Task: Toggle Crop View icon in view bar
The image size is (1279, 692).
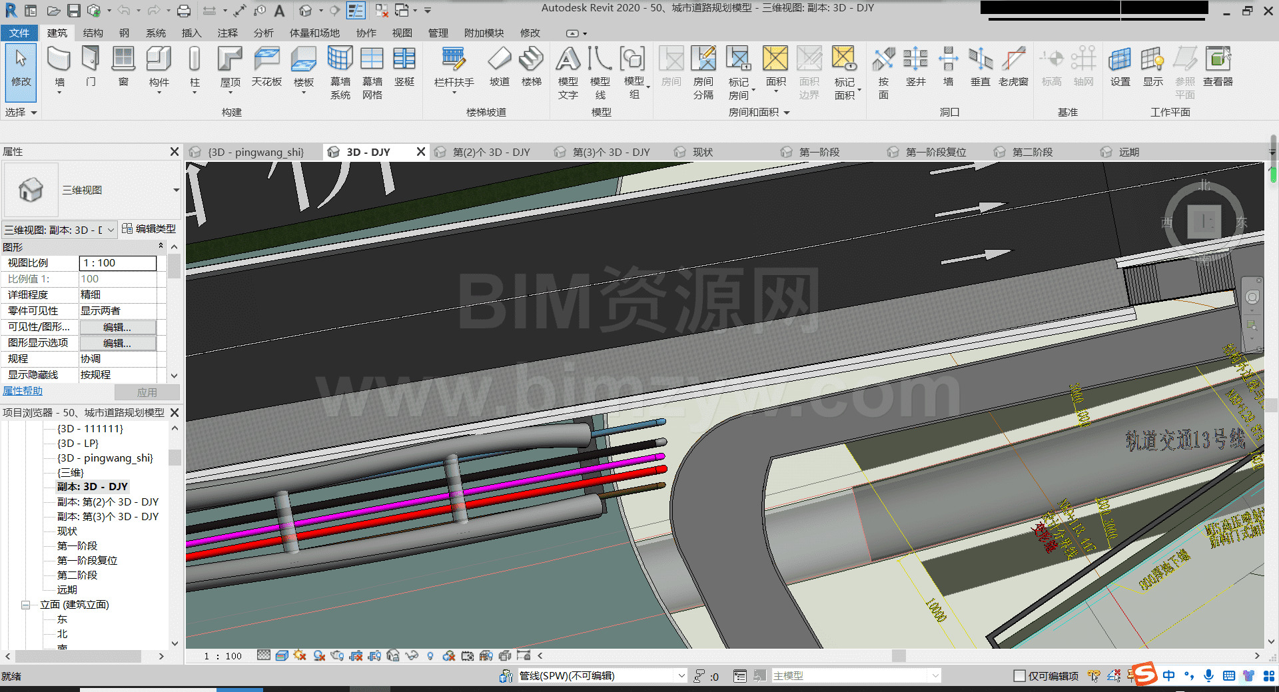Action: pyautogui.click(x=356, y=656)
